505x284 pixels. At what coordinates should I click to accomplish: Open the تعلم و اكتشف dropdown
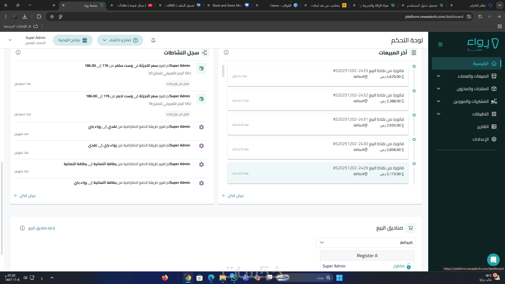pyautogui.click(x=120, y=40)
